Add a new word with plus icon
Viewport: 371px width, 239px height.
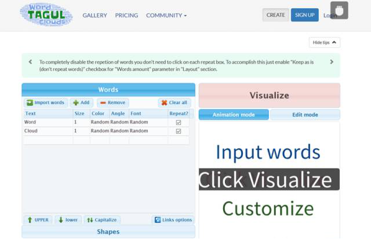pyautogui.click(x=81, y=103)
